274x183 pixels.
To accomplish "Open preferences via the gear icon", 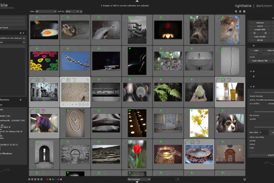I will point(244,11).
